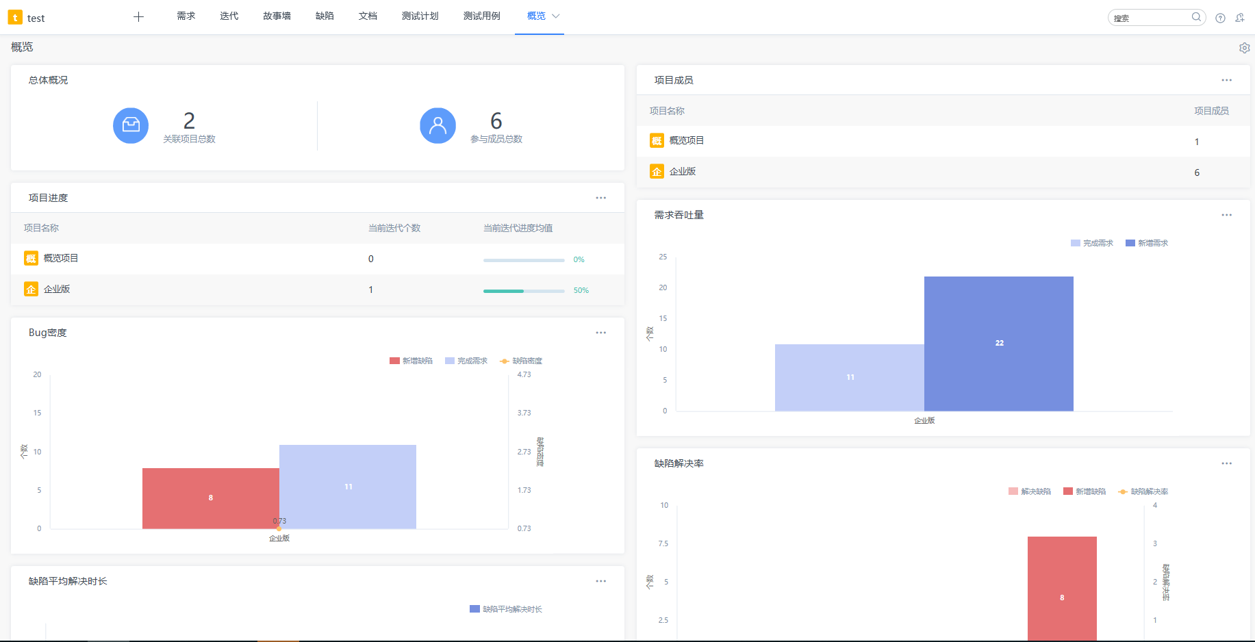Toggle 解决缺陷 legend in 缺陷解决率 chart
Viewport: 1255px width, 642px height.
(1030, 491)
